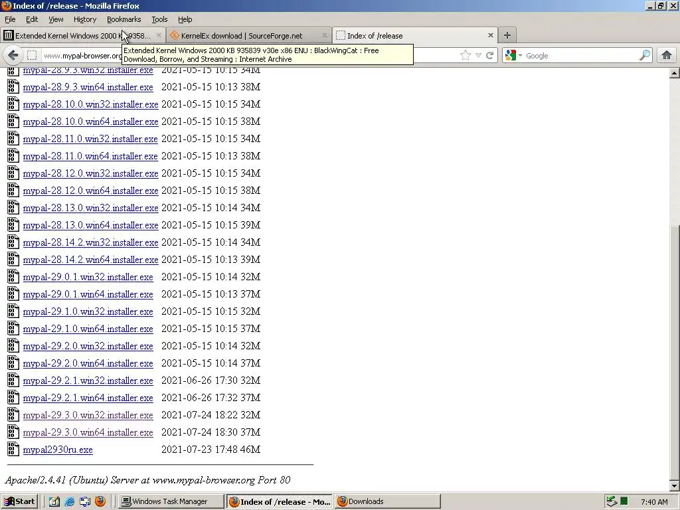Launch Firefox from quick launch bar
The image size is (680, 510).
(x=100, y=501)
